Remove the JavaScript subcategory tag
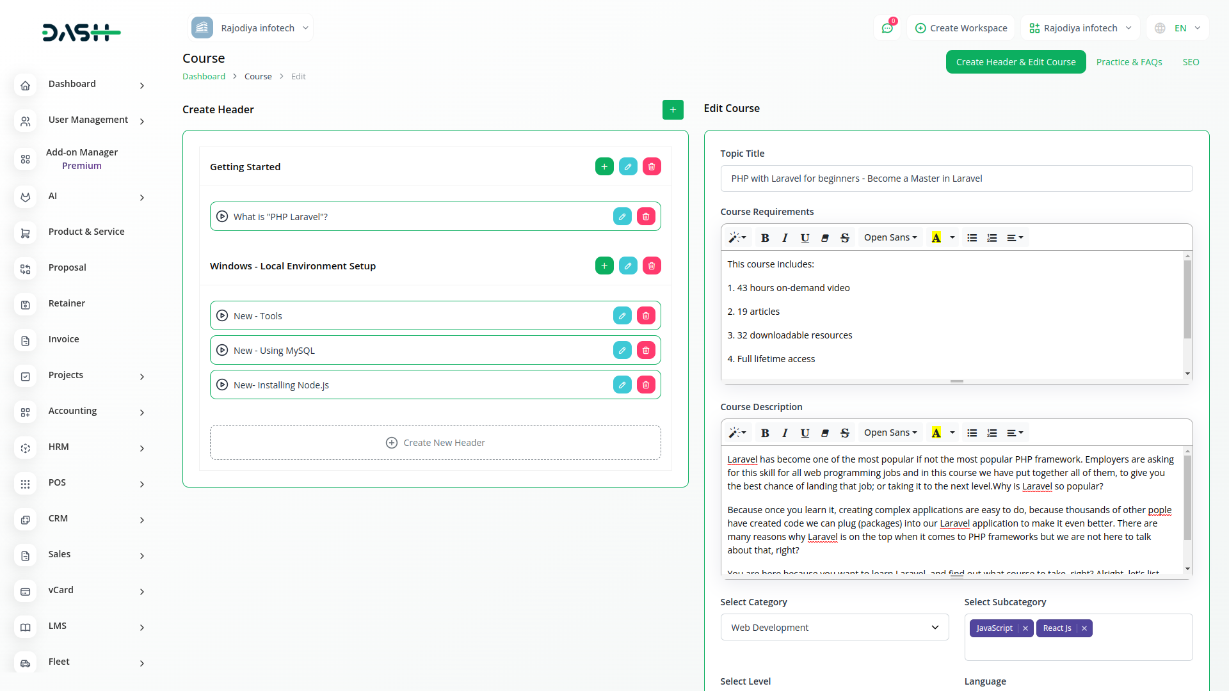 pyautogui.click(x=1025, y=628)
